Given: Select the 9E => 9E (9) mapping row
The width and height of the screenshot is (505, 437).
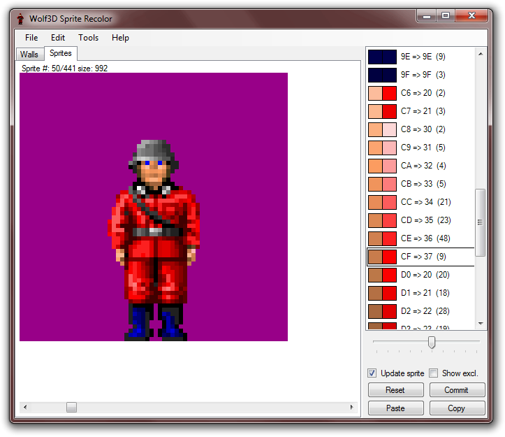Looking at the screenshot, I should coord(420,57).
